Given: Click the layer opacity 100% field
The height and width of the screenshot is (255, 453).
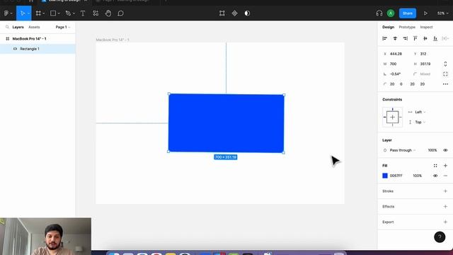Looking at the screenshot, I should 432,150.
